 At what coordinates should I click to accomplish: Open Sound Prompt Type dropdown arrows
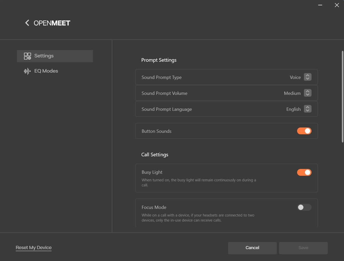pos(307,77)
